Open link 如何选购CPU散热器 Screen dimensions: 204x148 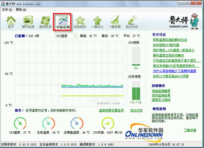pyautogui.click(x=166, y=45)
